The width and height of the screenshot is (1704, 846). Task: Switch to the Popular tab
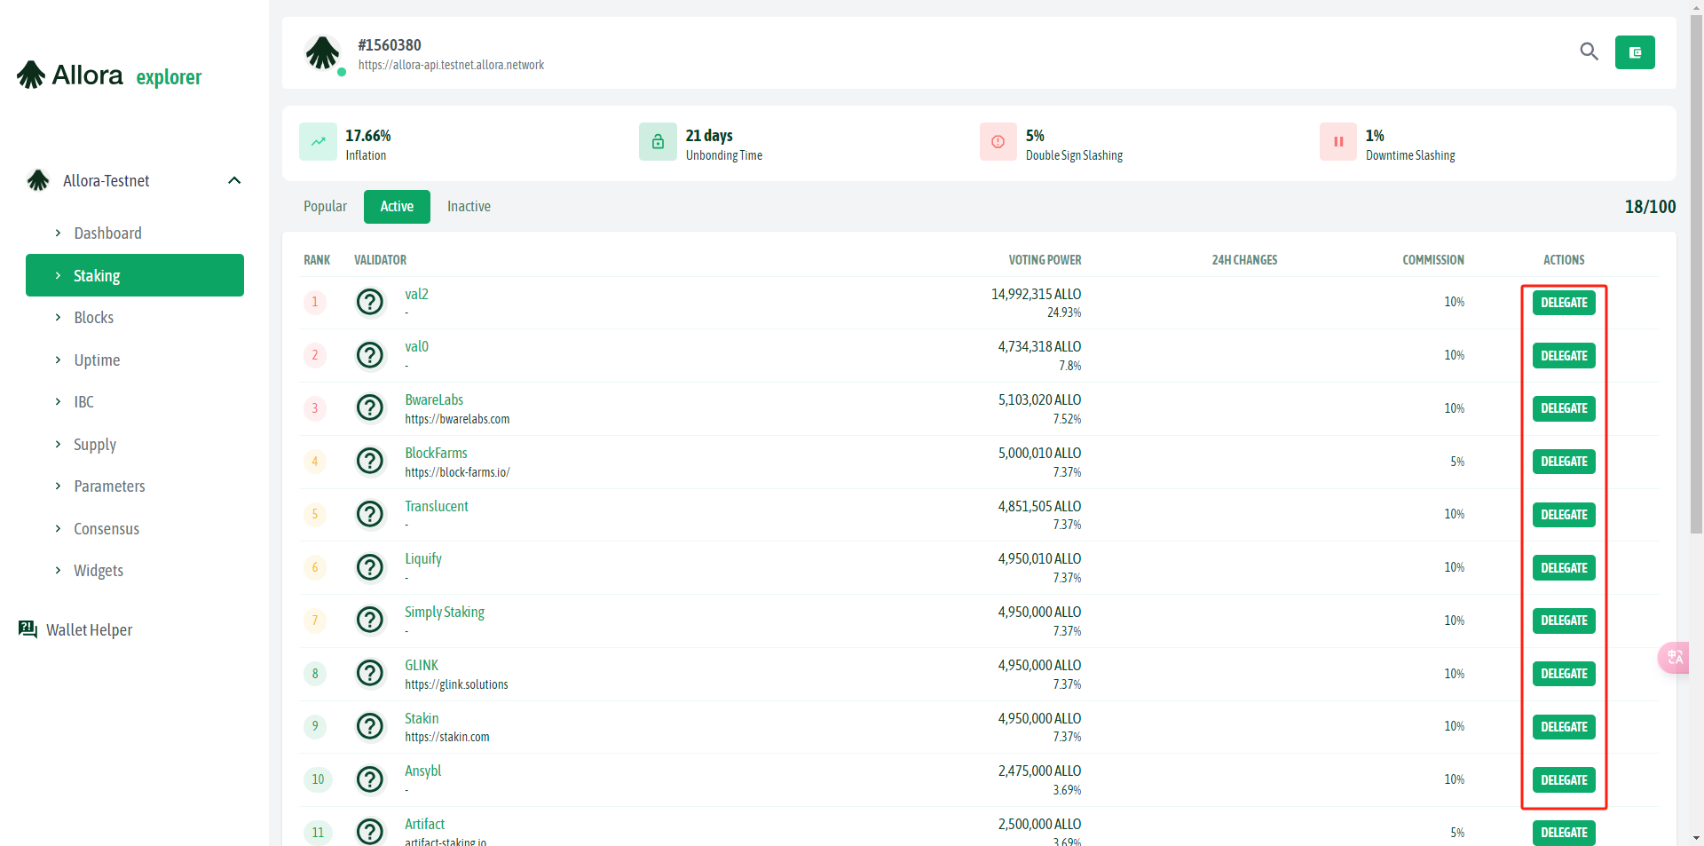(325, 206)
